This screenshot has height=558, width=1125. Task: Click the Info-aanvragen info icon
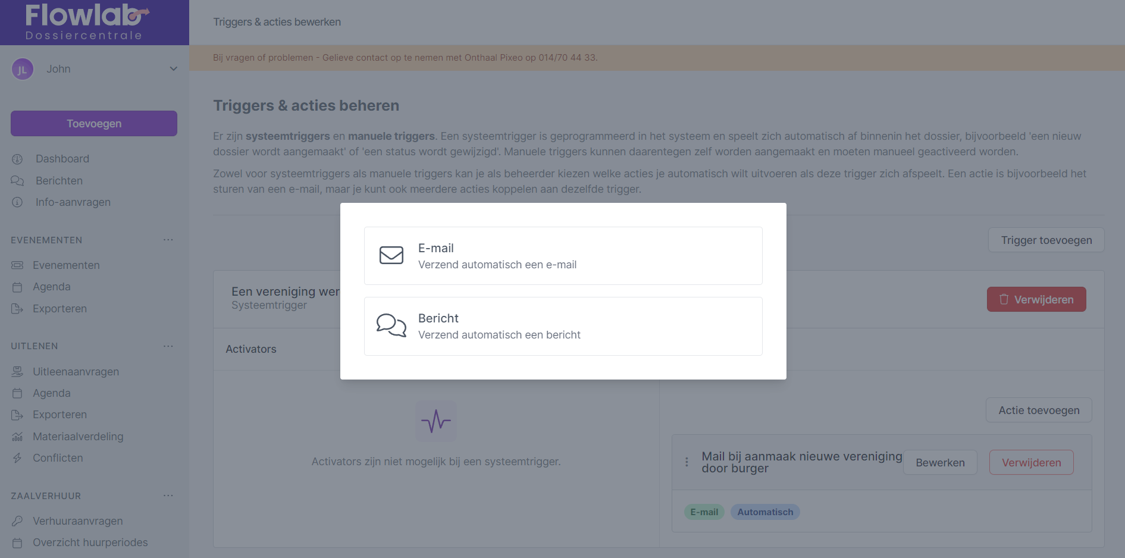click(x=17, y=202)
